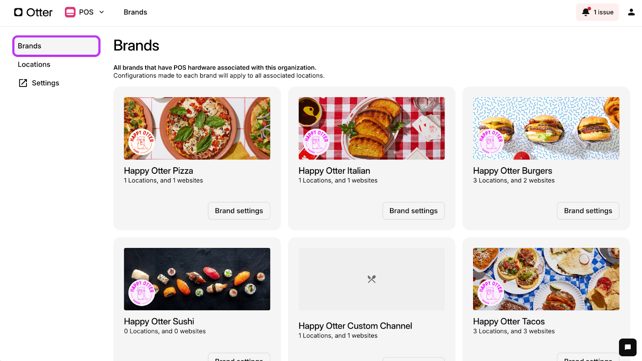Click the external link icon beside Settings
Image resolution: width=642 pixels, height=361 pixels.
click(x=23, y=83)
